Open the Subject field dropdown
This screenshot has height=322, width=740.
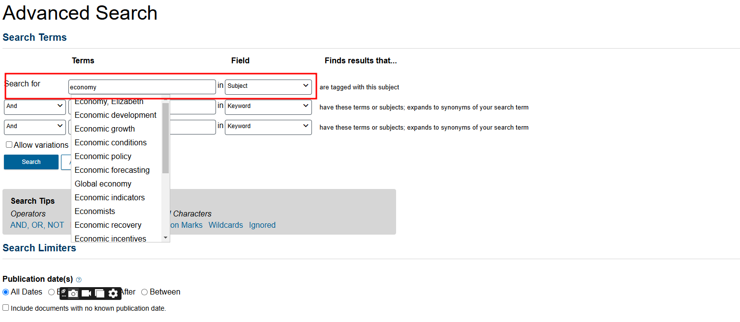268,86
